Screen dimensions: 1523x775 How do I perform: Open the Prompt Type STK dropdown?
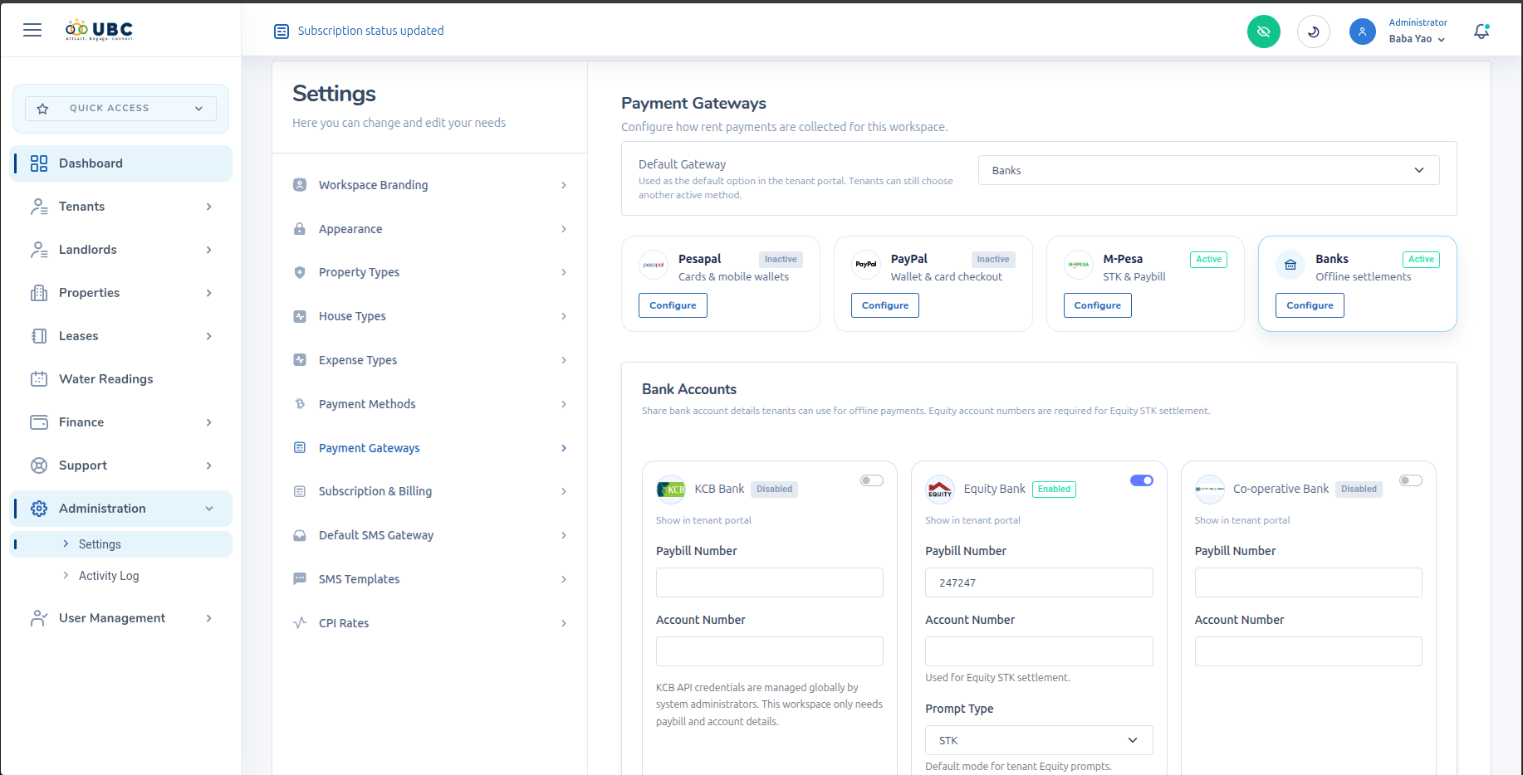tap(1038, 739)
